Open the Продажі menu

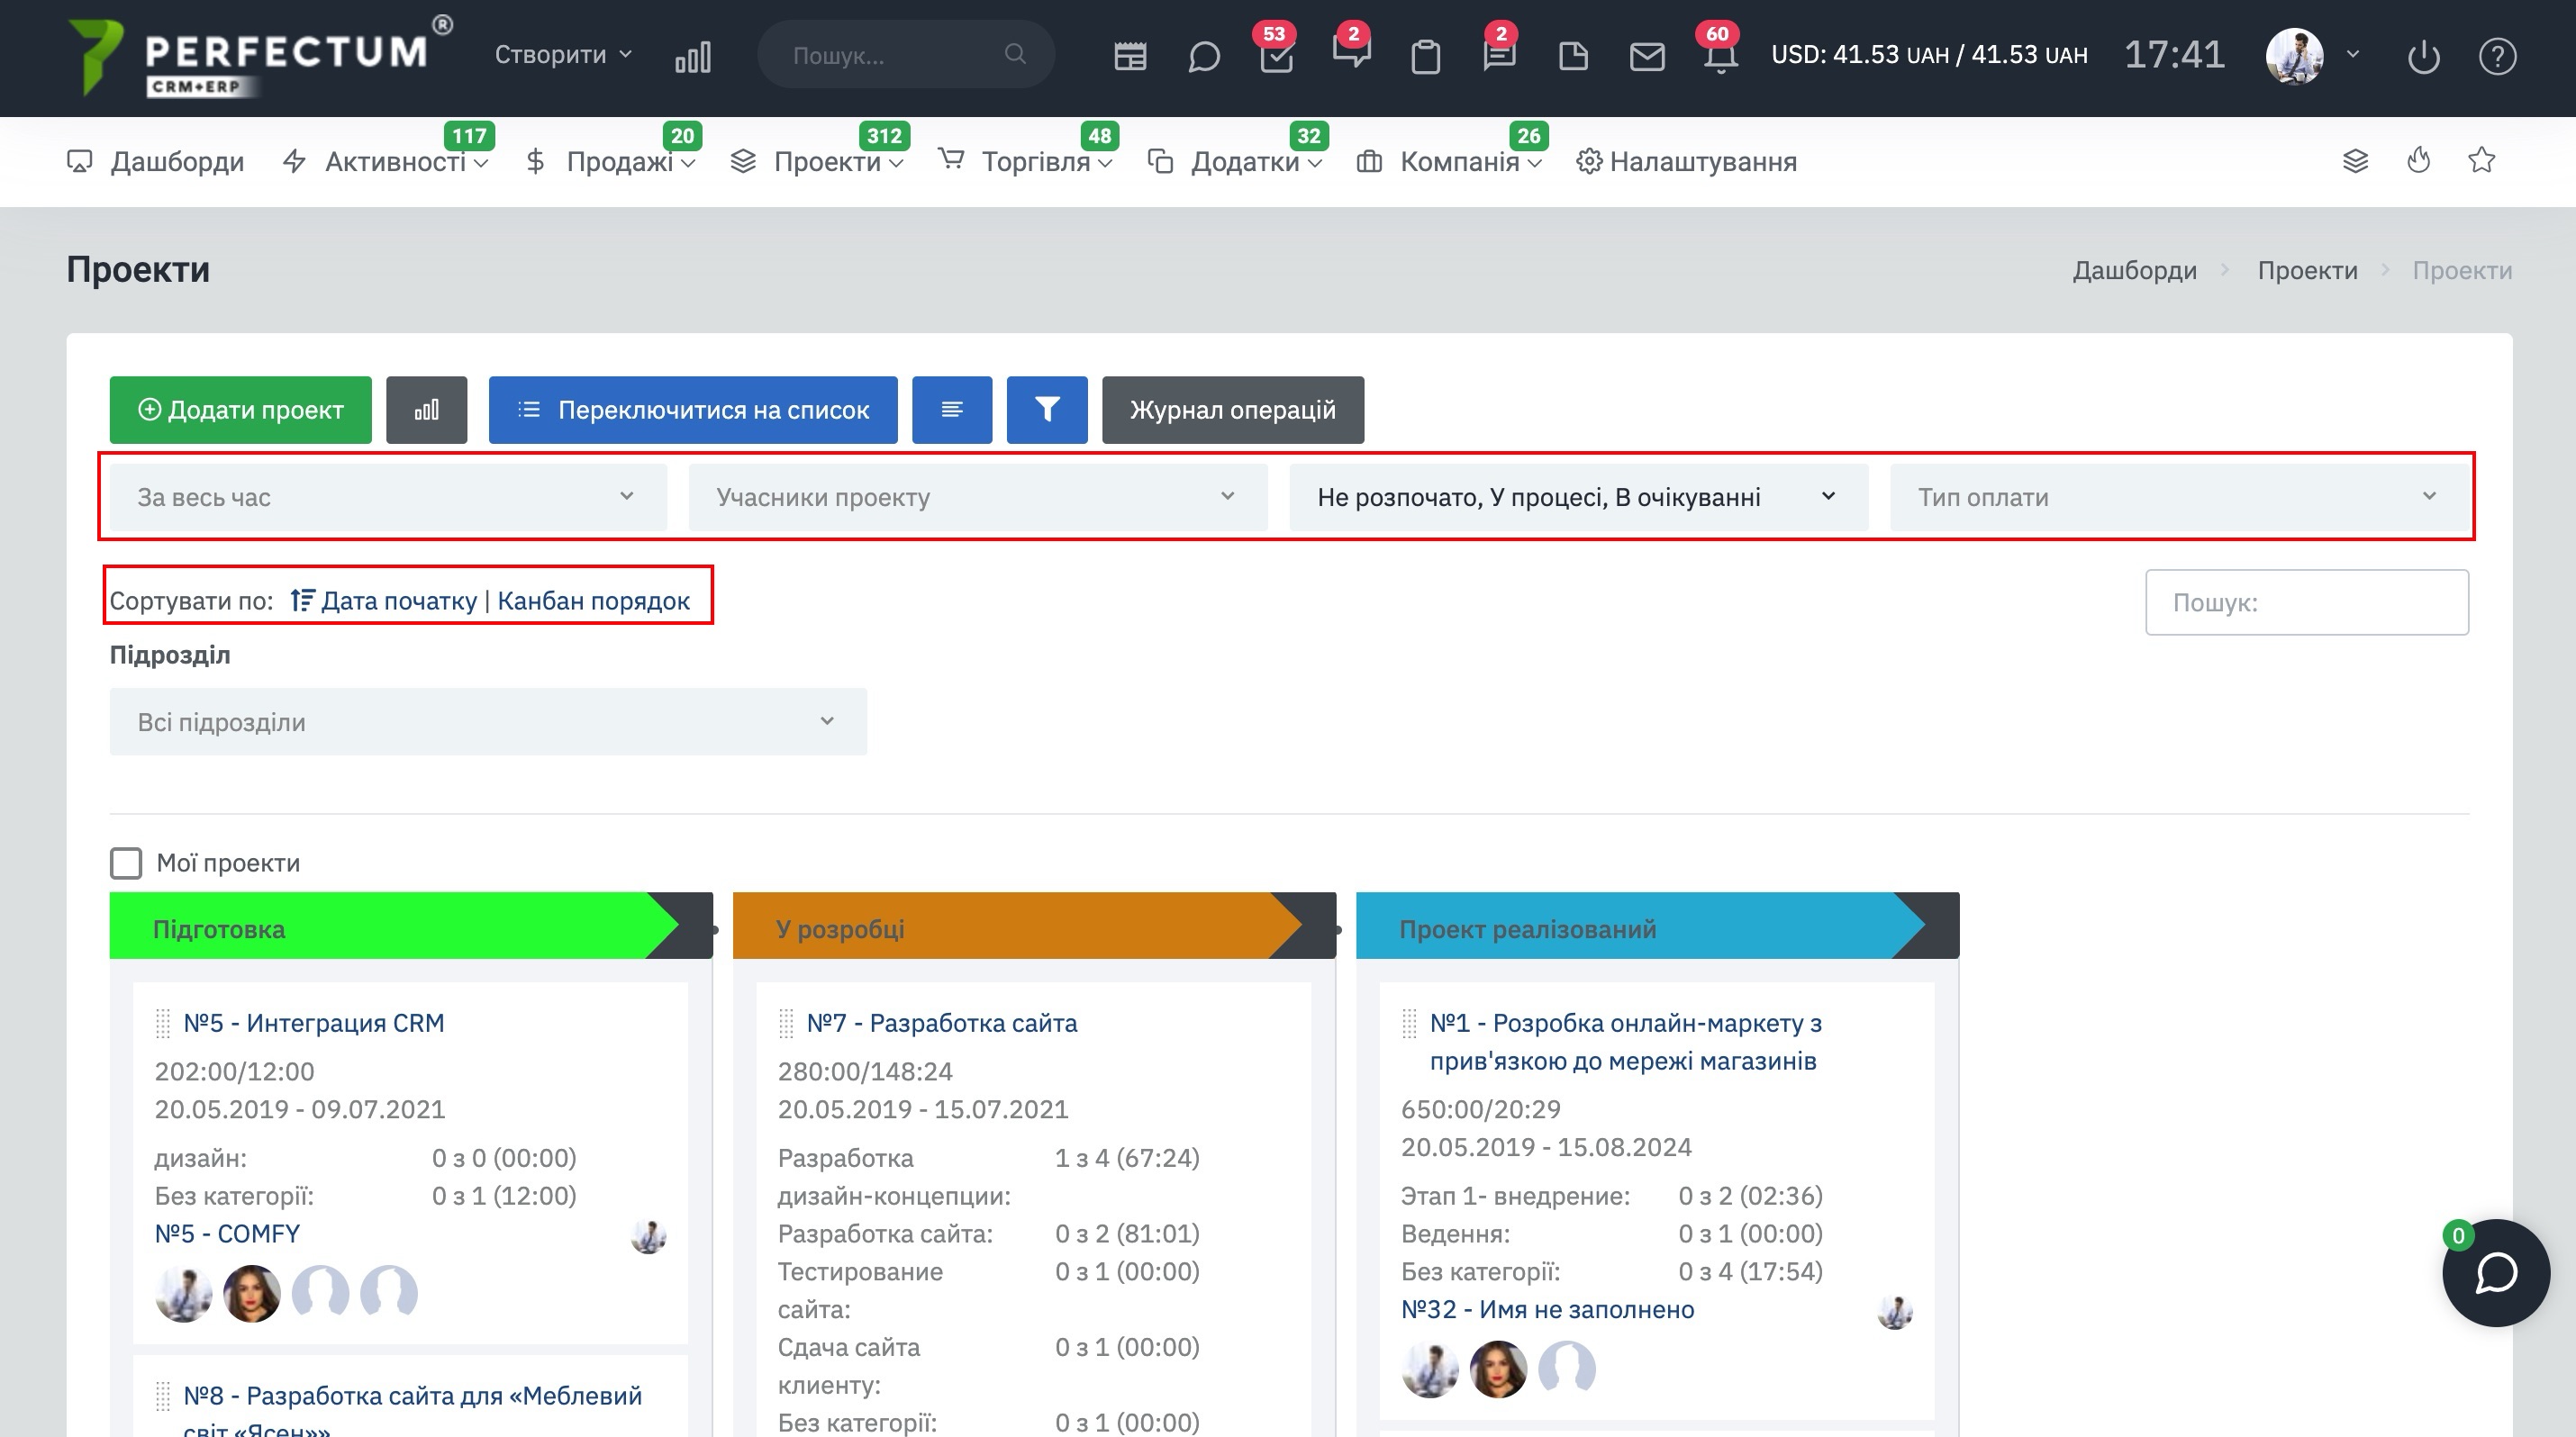tap(610, 161)
